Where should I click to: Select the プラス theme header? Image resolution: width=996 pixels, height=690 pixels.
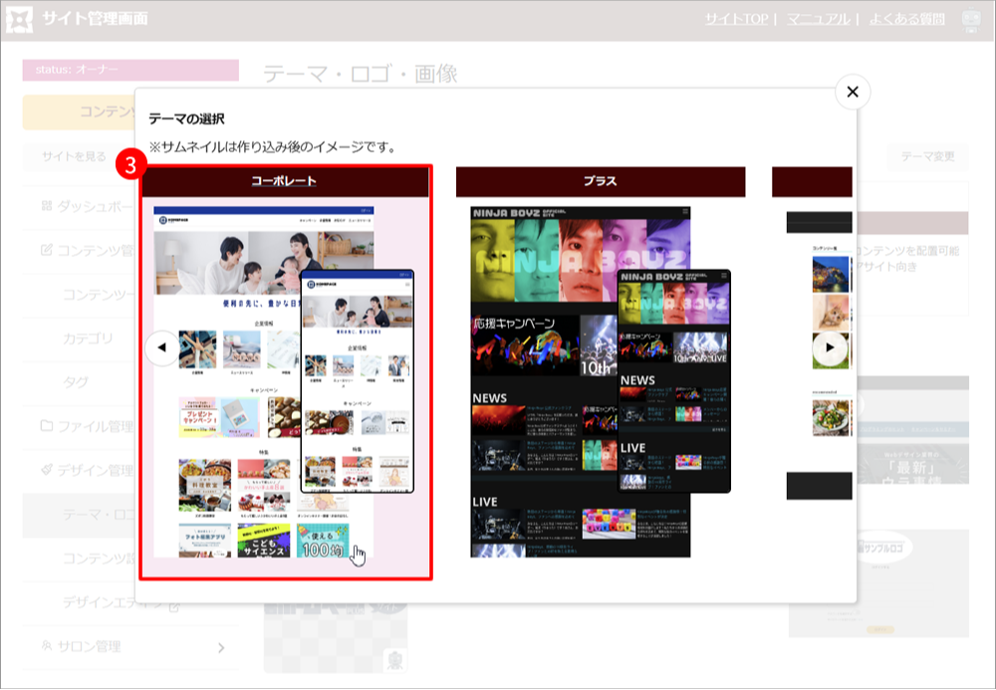(x=600, y=181)
